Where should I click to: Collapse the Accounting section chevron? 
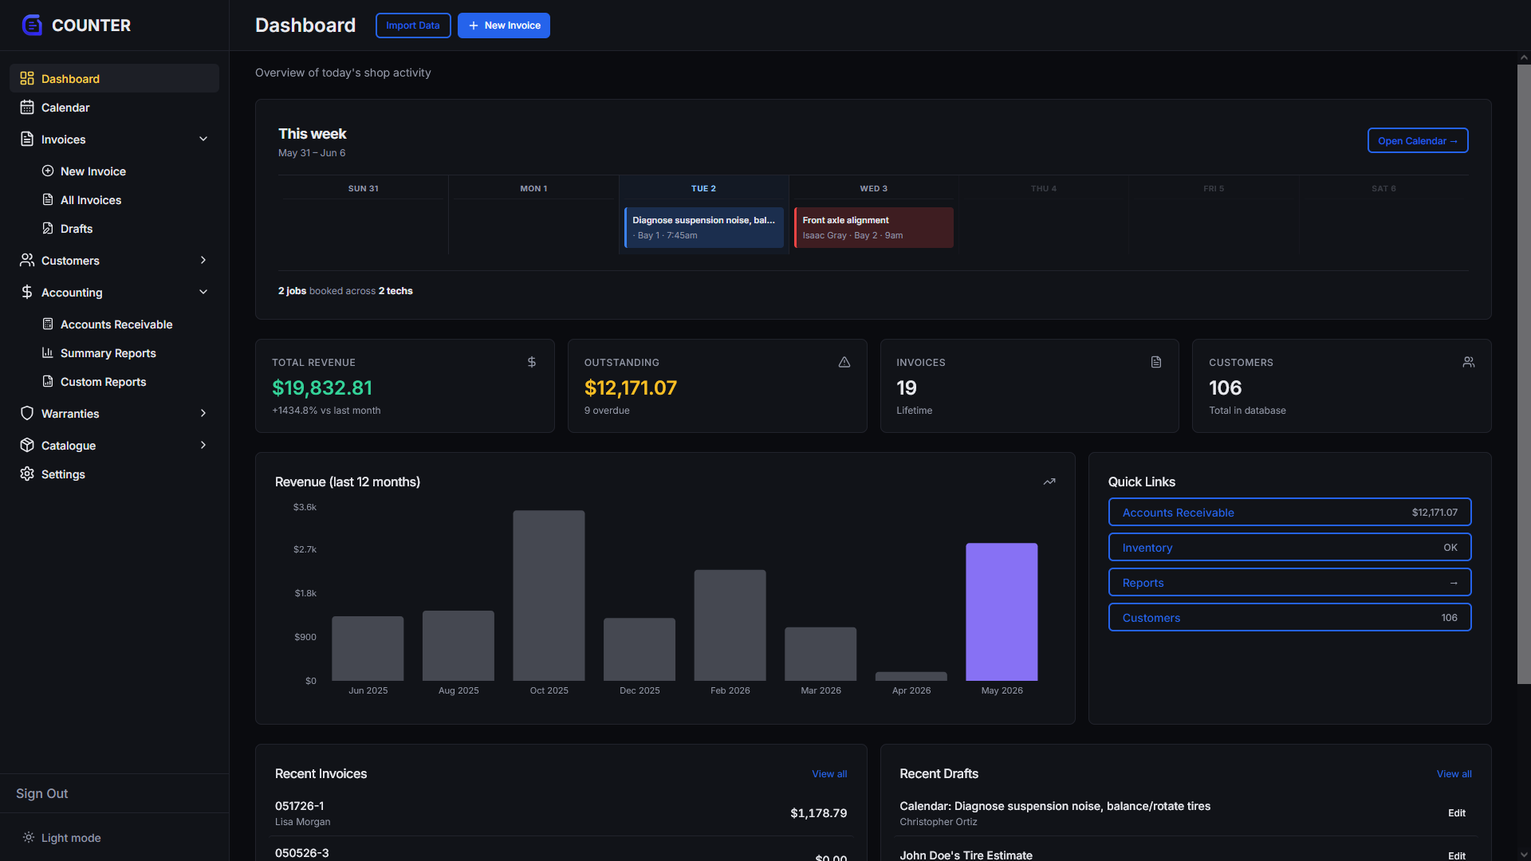click(203, 292)
